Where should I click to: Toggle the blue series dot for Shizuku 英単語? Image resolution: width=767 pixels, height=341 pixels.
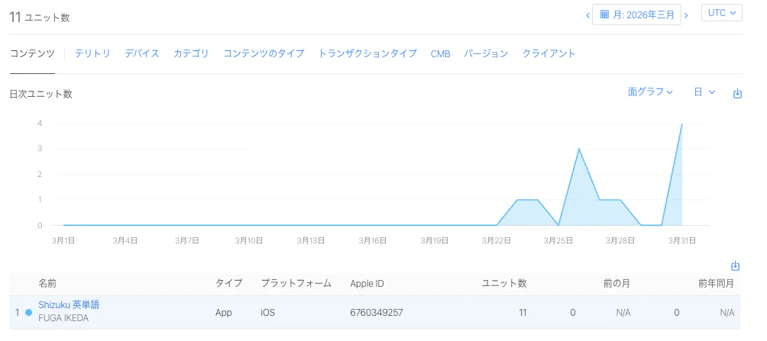pos(28,312)
